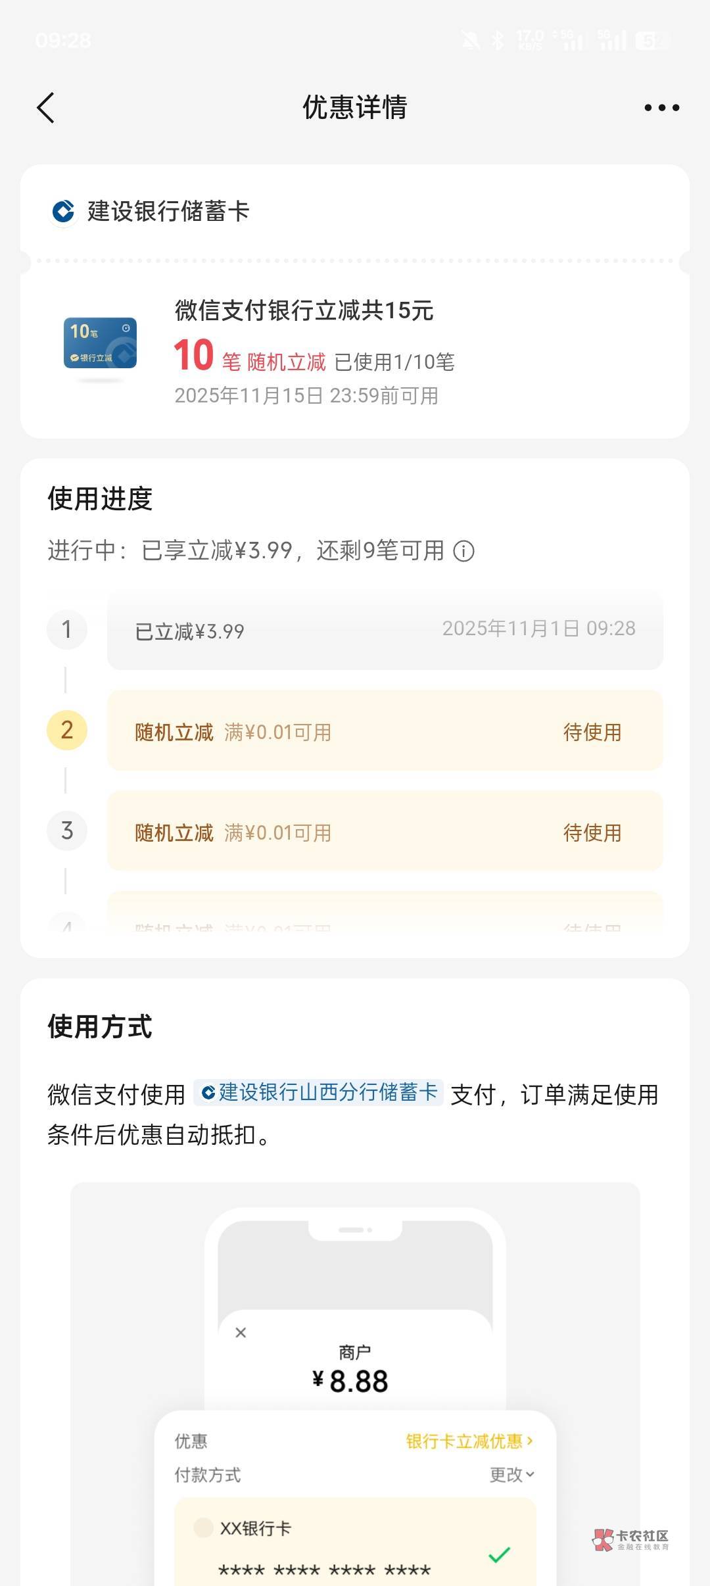This screenshot has height=1586, width=710.
Task: Select step 3 circle in usage progress
Action: (x=66, y=831)
